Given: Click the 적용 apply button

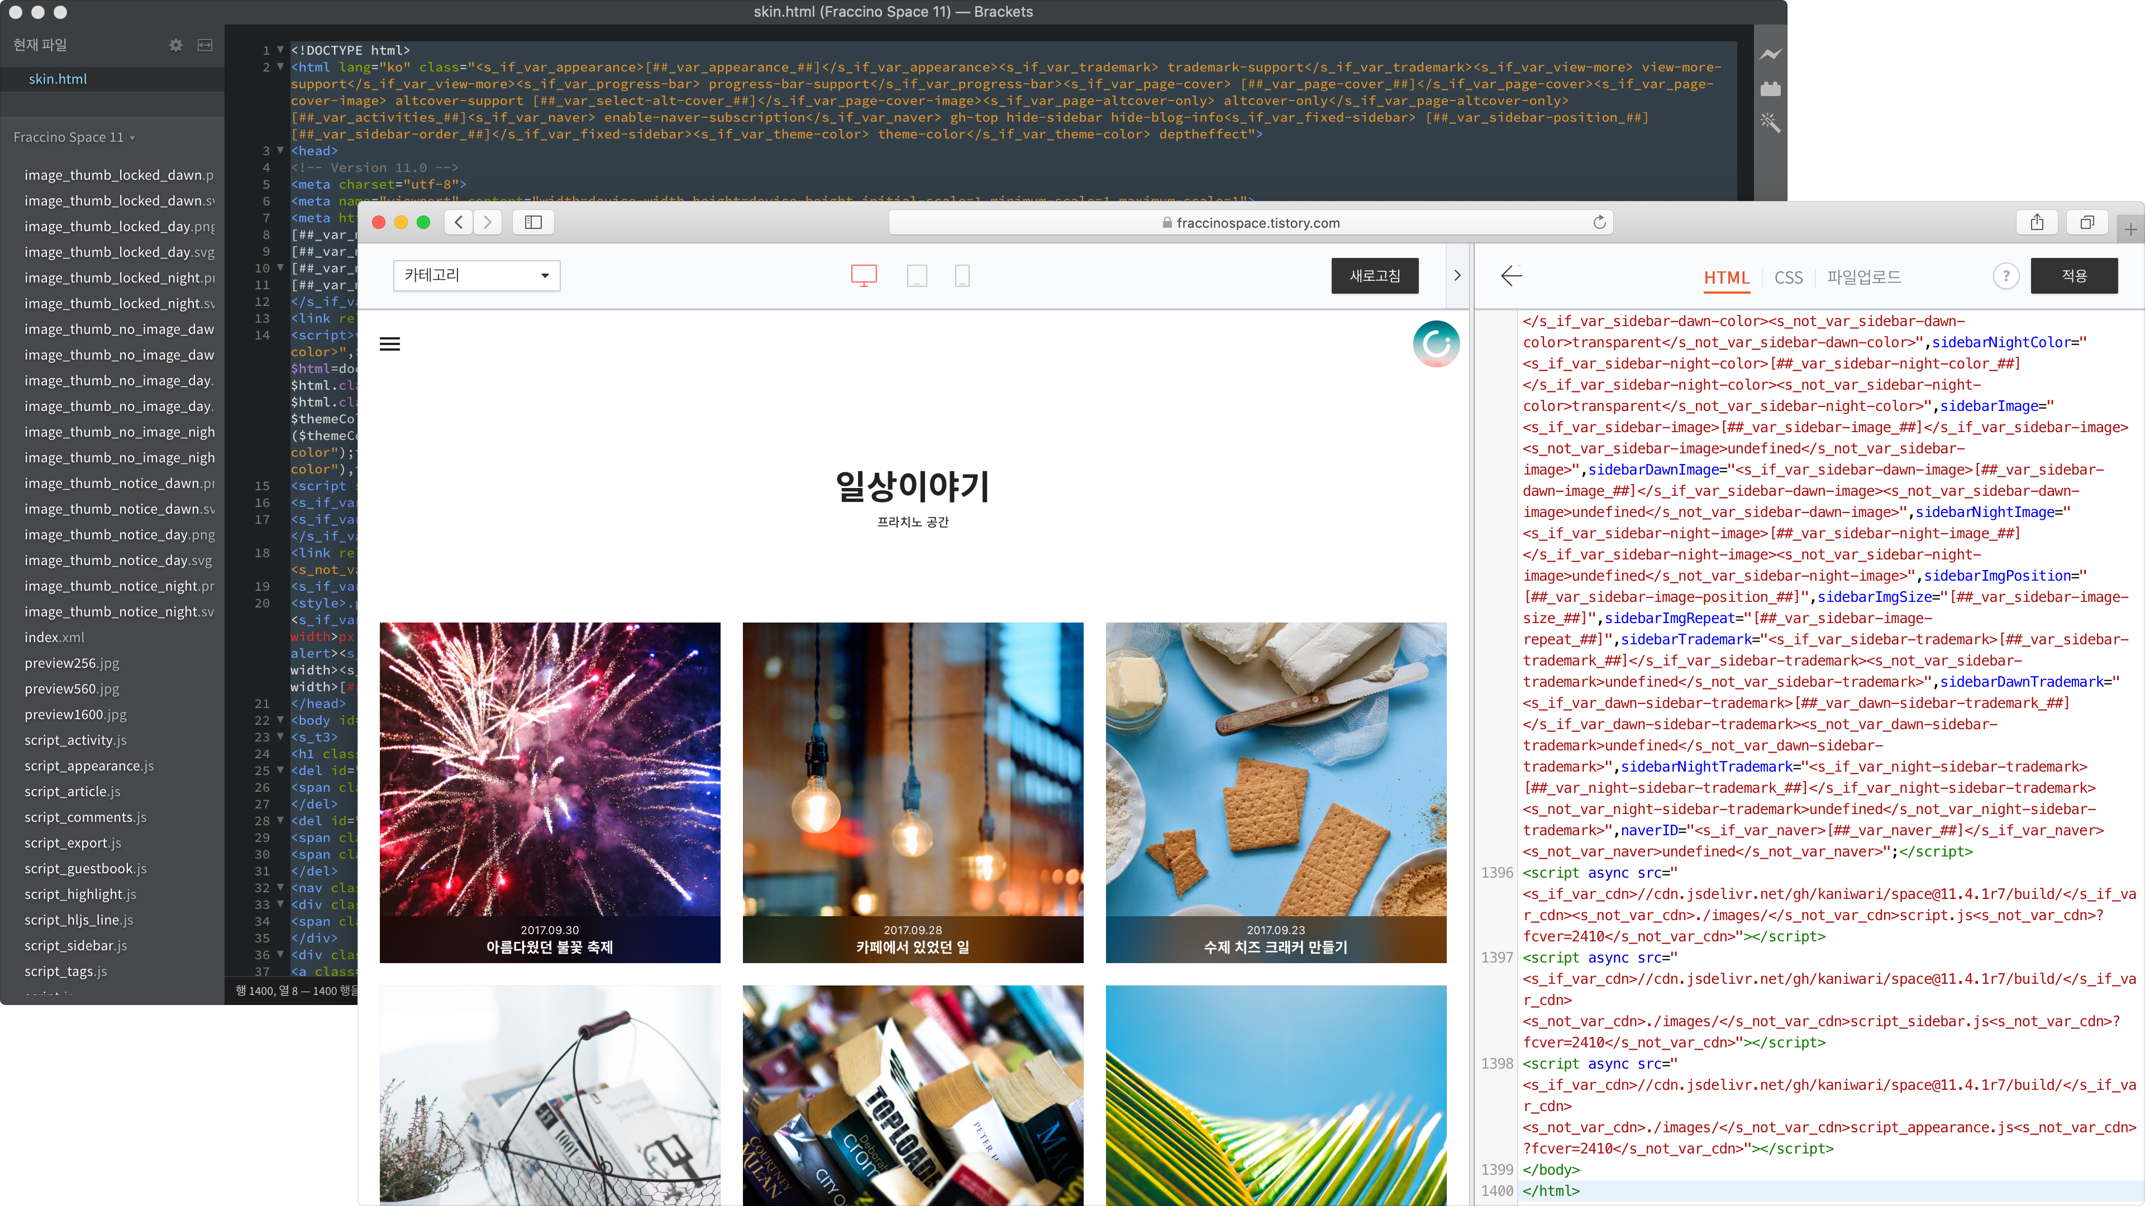Looking at the screenshot, I should point(2074,275).
